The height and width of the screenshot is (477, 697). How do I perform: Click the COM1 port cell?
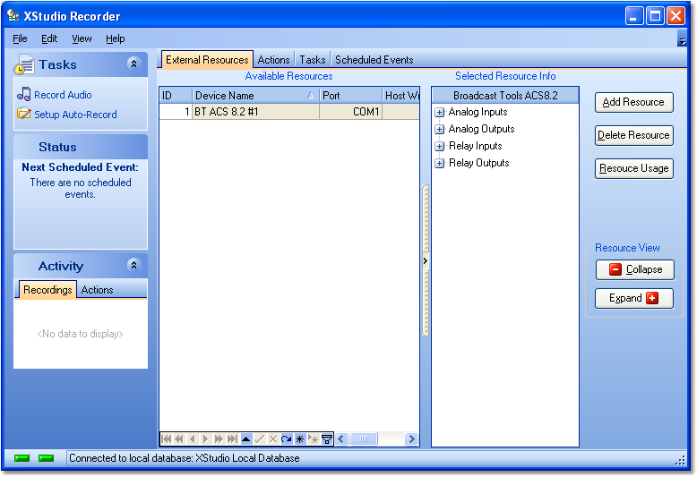click(x=350, y=112)
